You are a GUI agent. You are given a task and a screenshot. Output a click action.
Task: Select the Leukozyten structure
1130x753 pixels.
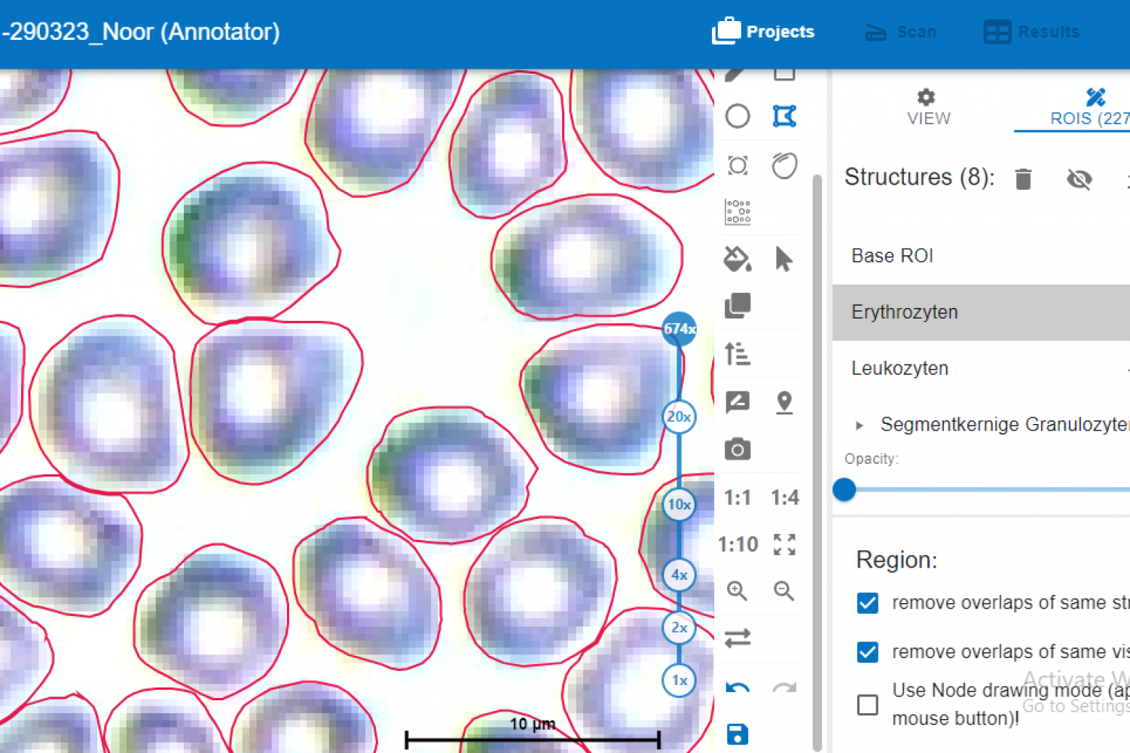pos(899,368)
